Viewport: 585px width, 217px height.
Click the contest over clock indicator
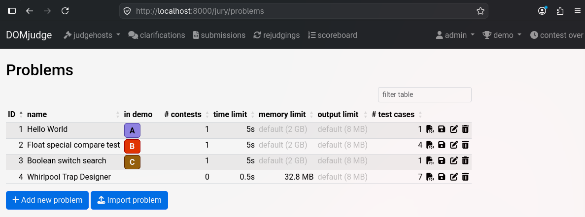556,35
